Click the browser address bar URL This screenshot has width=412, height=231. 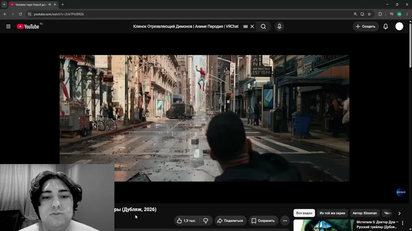coord(59,14)
